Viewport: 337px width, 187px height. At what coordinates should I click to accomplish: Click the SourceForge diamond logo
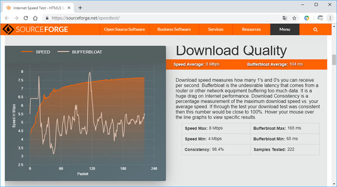coord(8,29)
